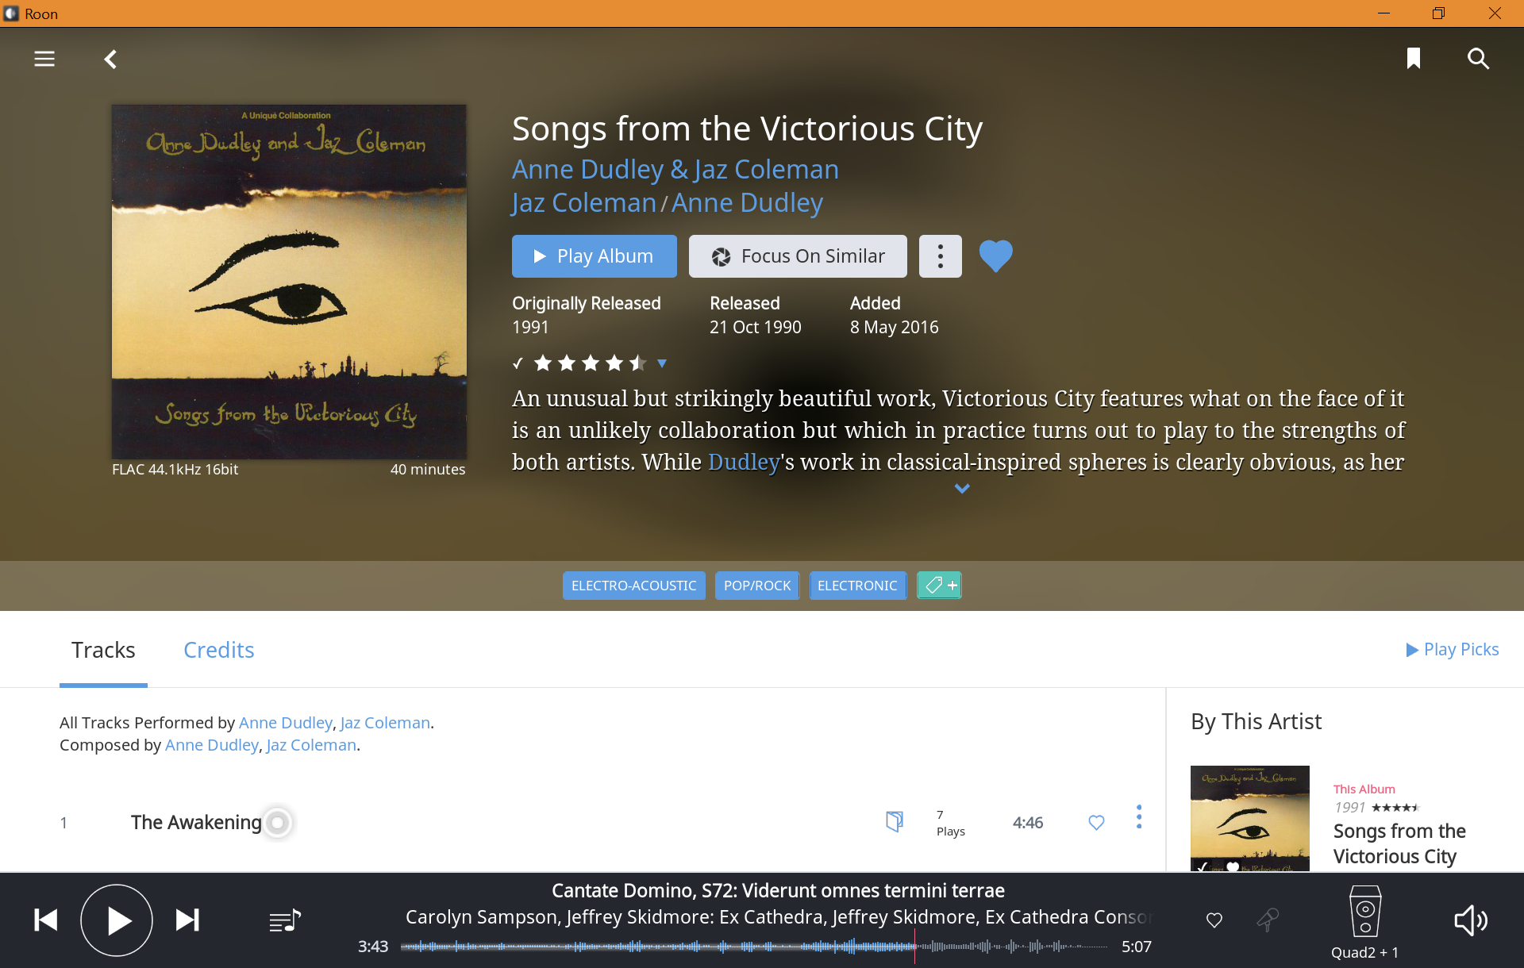Switch to the Credits tab
1524x968 pixels.
218,650
